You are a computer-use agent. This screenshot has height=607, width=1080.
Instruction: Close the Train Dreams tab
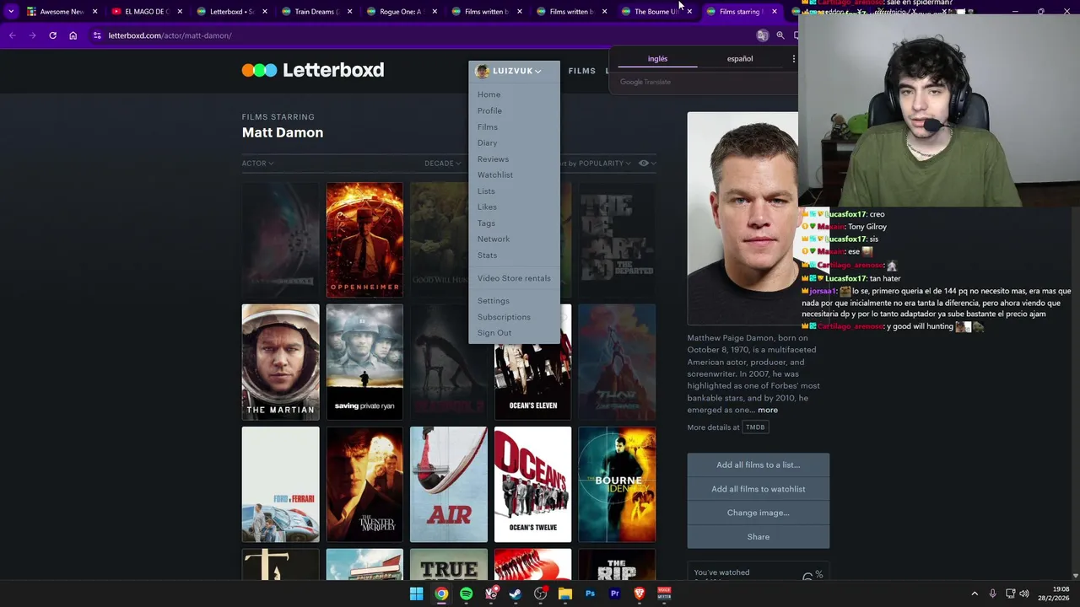pyautogui.click(x=350, y=12)
